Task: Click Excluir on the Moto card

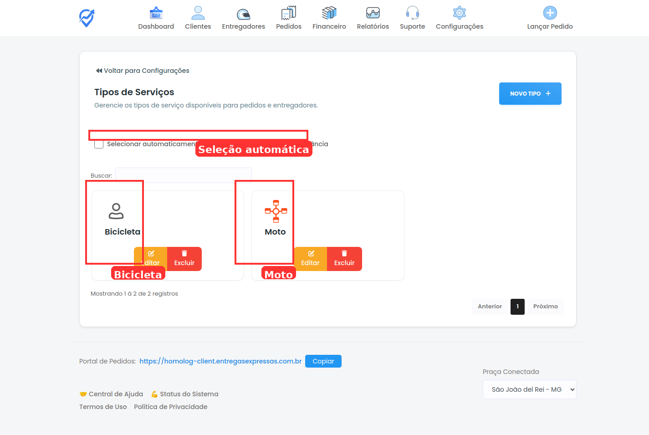Action: pos(344,259)
